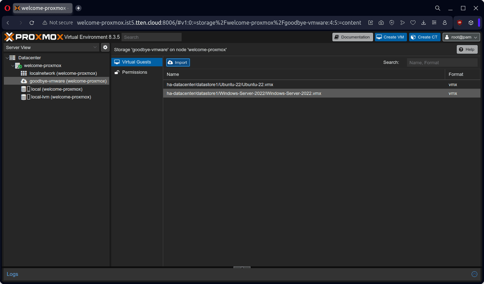Click the shield privacy icon in address bar
Screen dimensions: 484x284
tap(392, 23)
